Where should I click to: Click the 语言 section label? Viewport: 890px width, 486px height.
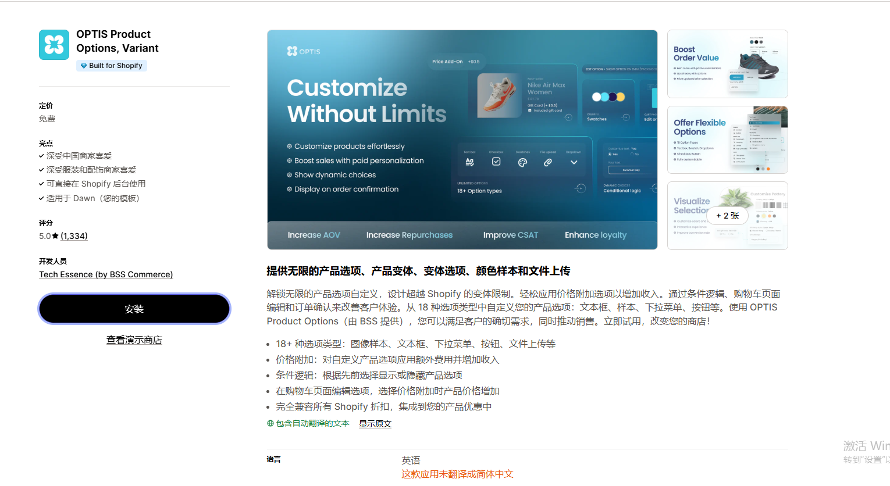(x=274, y=459)
